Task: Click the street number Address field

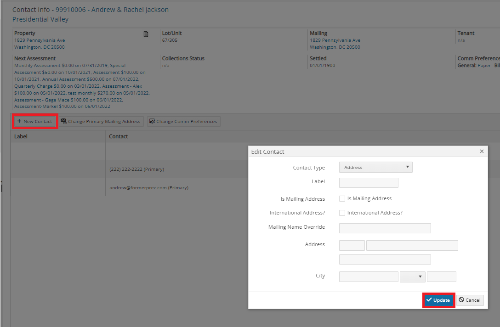Action: [x=352, y=245]
